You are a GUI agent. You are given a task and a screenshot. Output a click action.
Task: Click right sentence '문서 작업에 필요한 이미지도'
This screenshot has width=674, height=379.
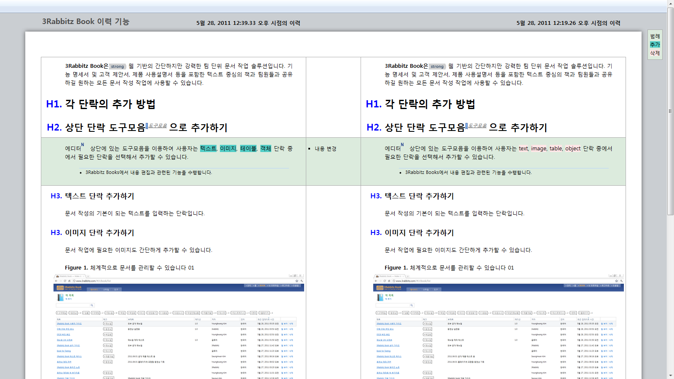458,250
